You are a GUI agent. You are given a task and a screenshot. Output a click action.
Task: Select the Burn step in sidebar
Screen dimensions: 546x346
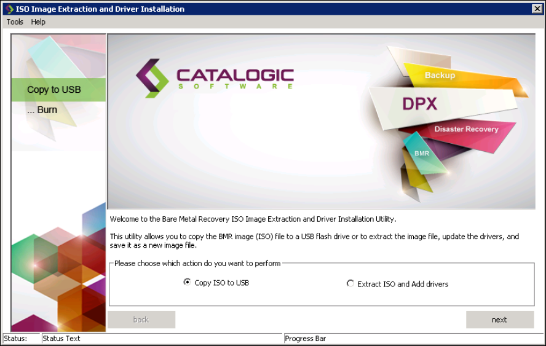coord(42,110)
